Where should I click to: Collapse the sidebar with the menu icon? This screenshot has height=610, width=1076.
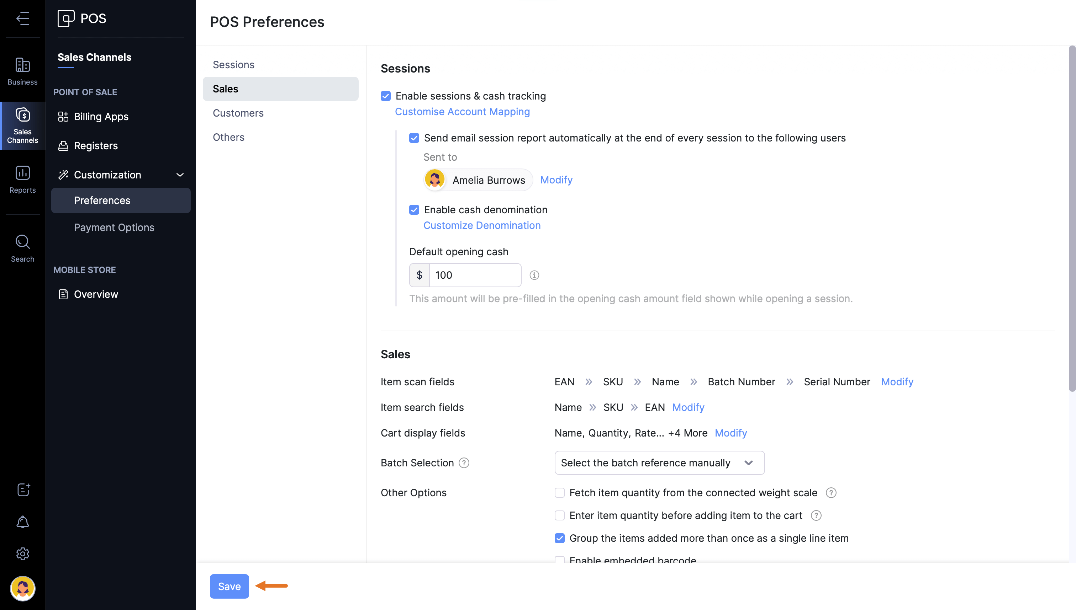(x=23, y=18)
